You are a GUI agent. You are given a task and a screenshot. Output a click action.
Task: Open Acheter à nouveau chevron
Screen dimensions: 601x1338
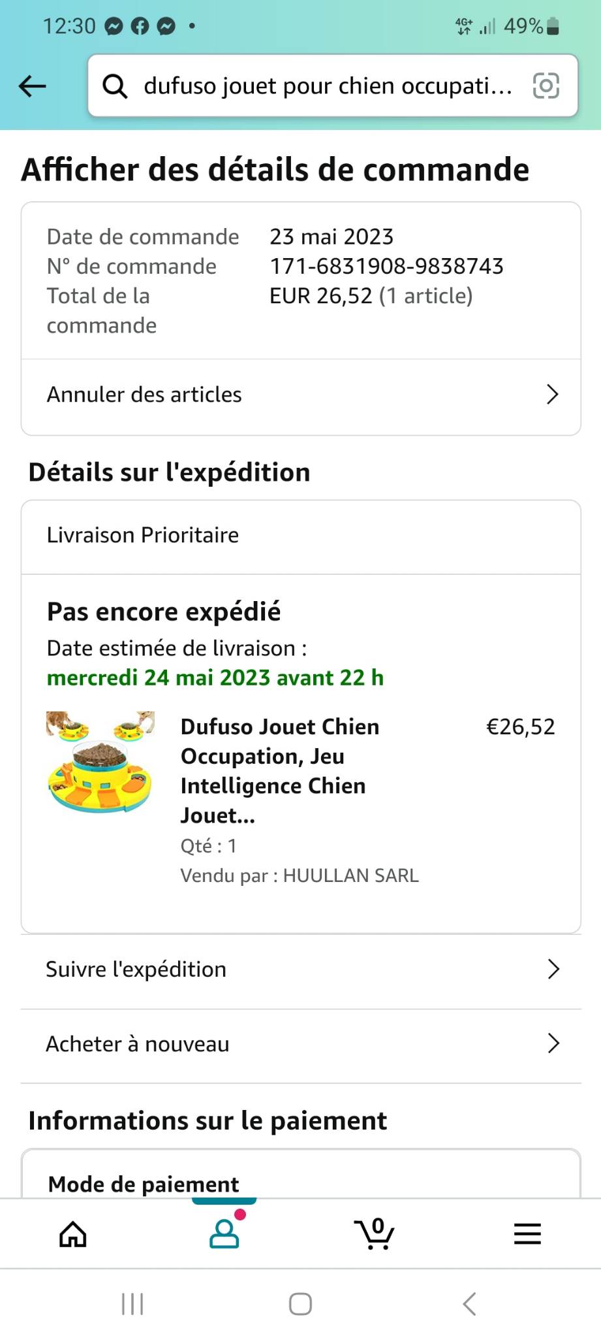pyautogui.click(x=553, y=1044)
